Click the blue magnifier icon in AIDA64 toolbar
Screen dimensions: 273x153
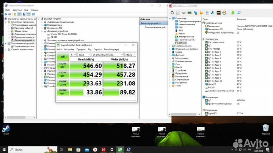239,13
